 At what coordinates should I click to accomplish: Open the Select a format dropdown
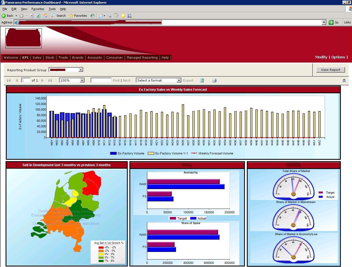[x=179, y=80]
